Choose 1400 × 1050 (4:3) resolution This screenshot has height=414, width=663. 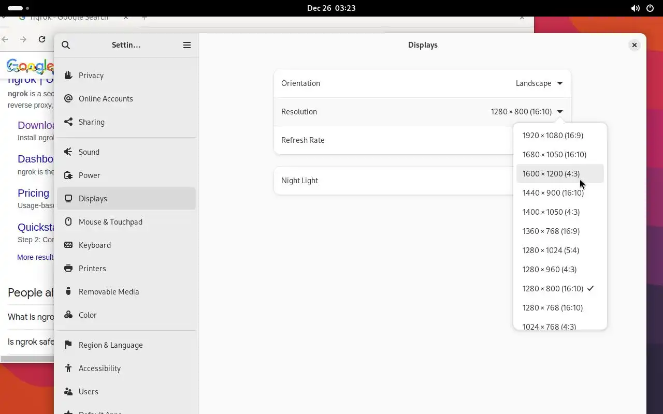pos(560,212)
